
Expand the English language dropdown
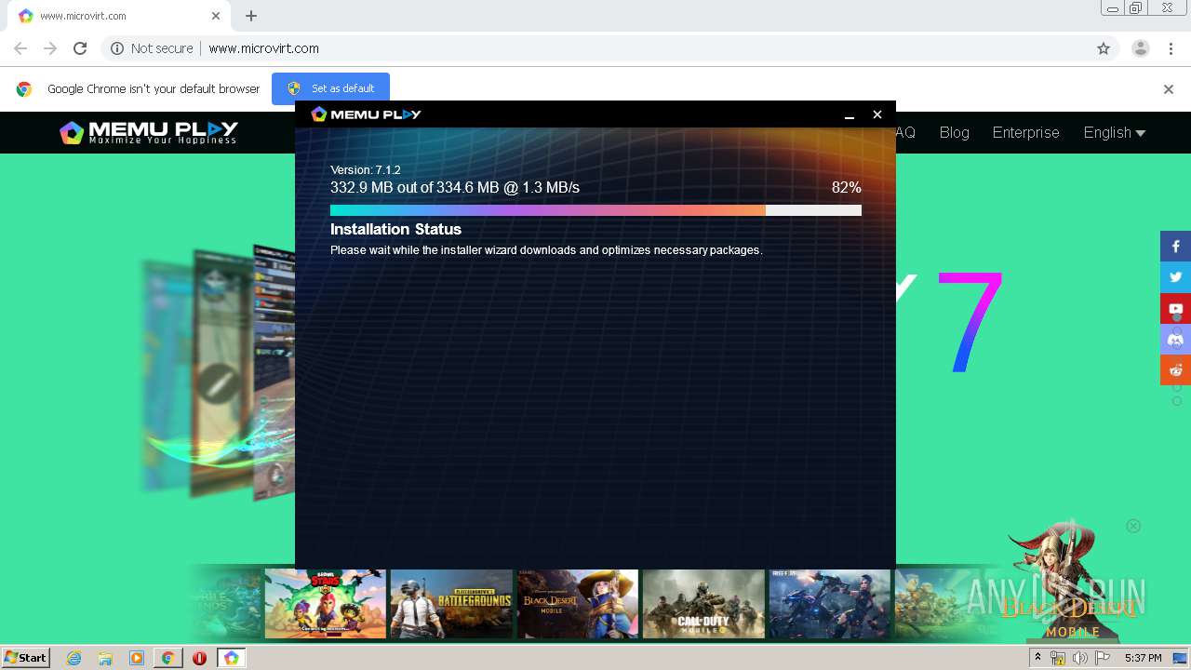point(1114,132)
